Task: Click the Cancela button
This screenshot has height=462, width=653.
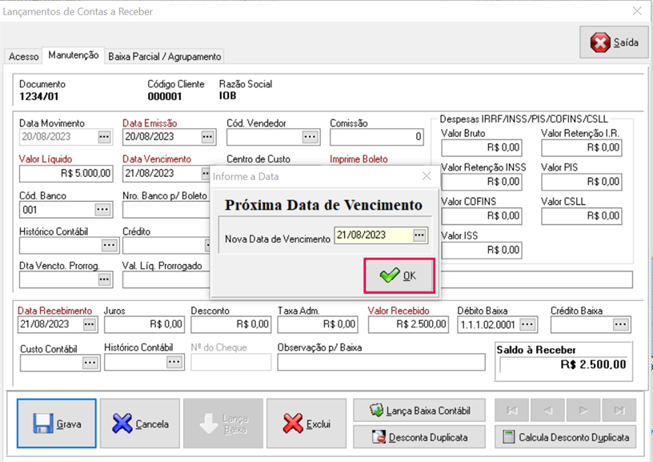Action: [140, 424]
